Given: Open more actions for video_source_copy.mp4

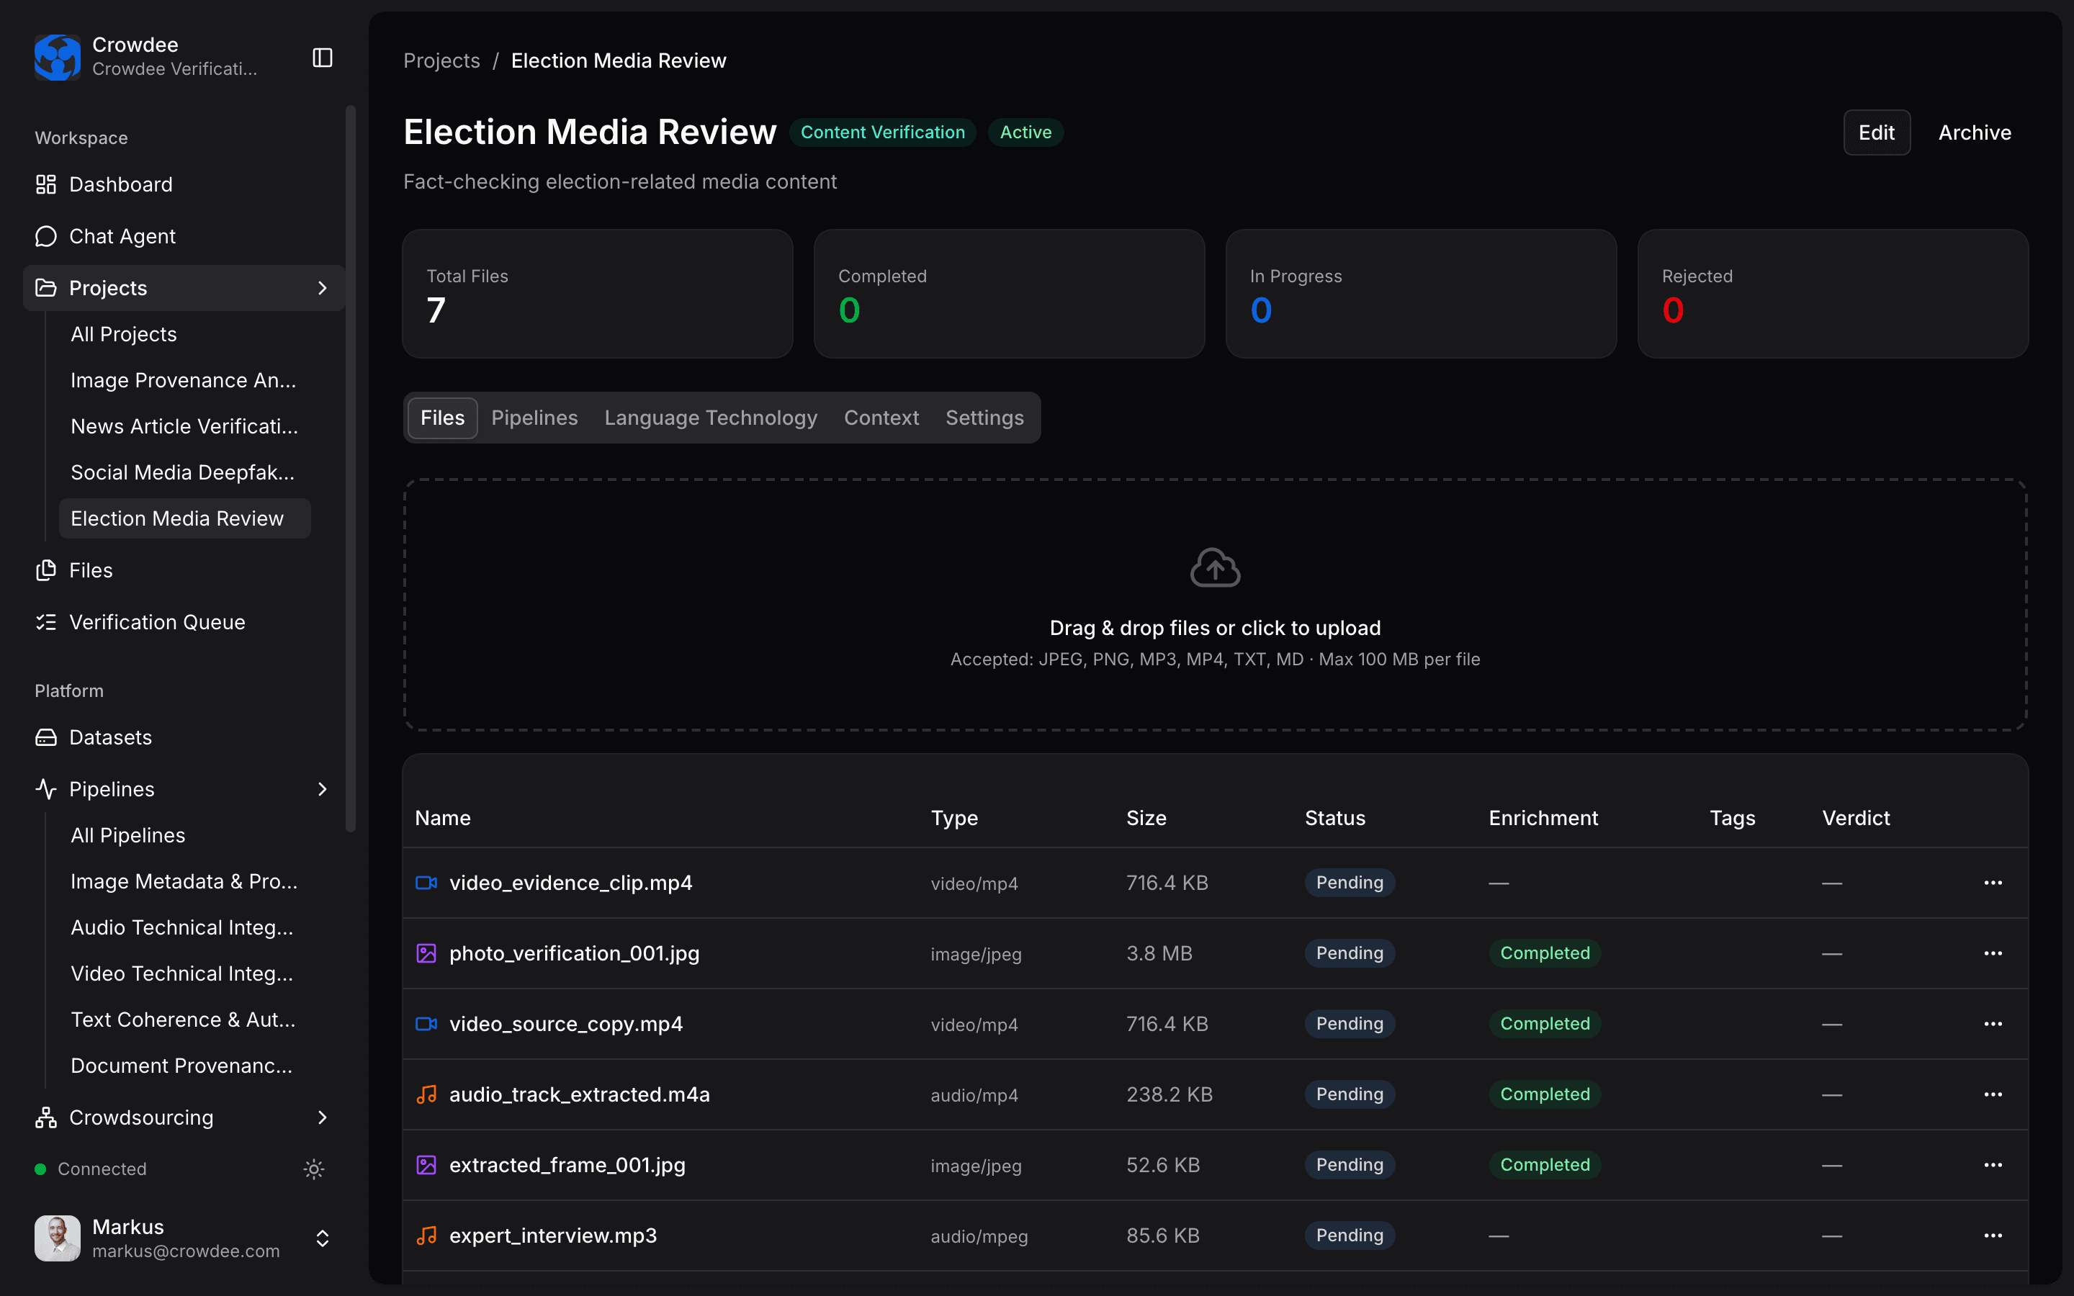Looking at the screenshot, I should pos(1993,1023).
